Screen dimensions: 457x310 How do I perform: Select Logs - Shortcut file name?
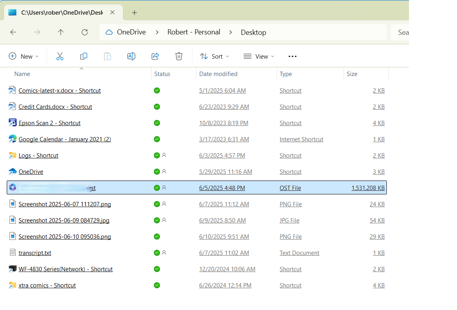point(38,156)
